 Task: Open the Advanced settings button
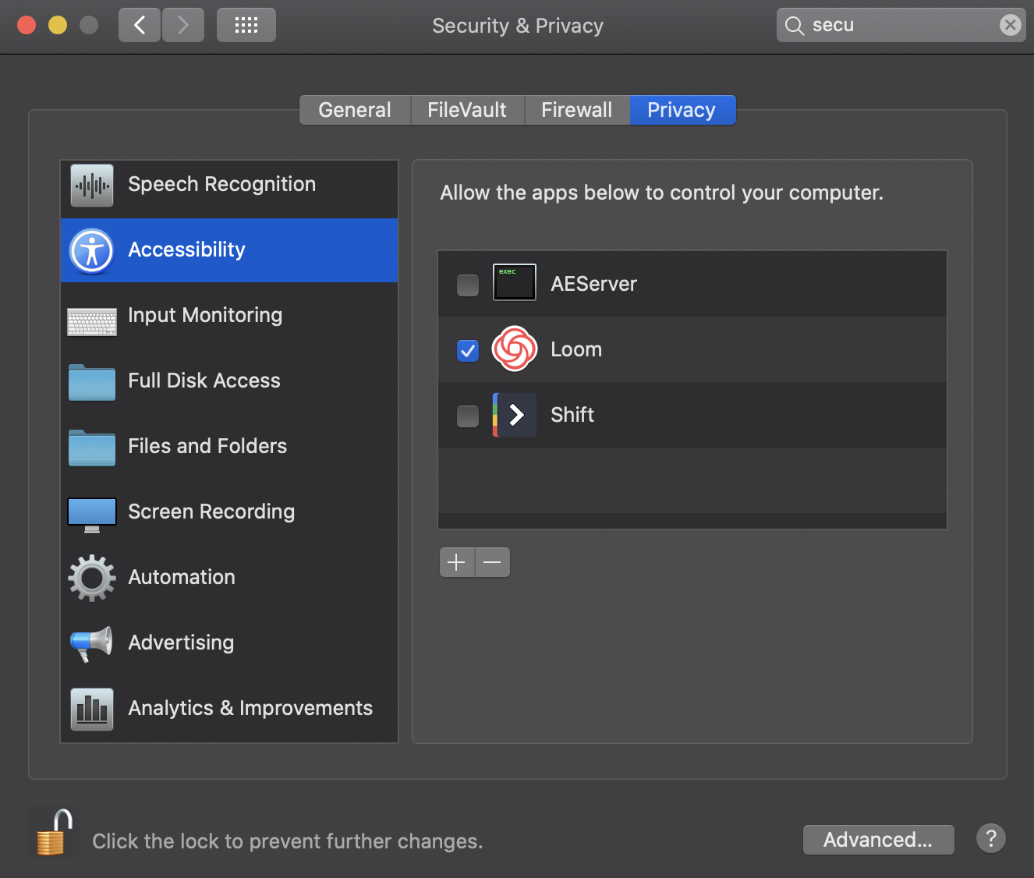[x=878, y=840]
